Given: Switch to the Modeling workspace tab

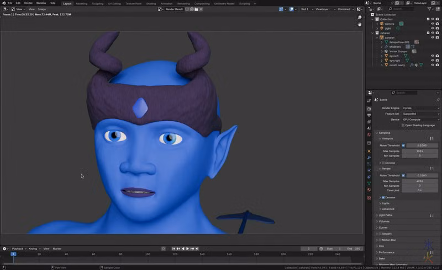Looking at the screenshot, I should 81,4.
